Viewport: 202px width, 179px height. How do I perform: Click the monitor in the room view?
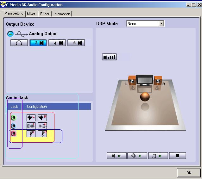click(145, 80)
